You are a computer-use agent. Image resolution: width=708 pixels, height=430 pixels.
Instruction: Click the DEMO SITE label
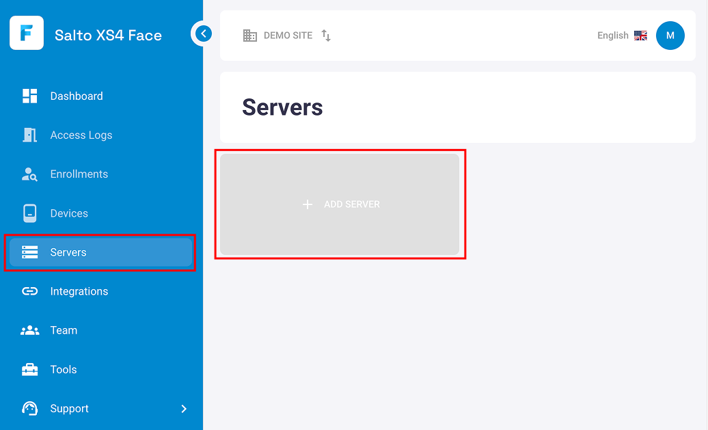click(x=287, y=35)
